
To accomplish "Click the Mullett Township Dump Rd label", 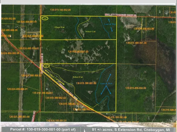I will (x=121, y=15).
